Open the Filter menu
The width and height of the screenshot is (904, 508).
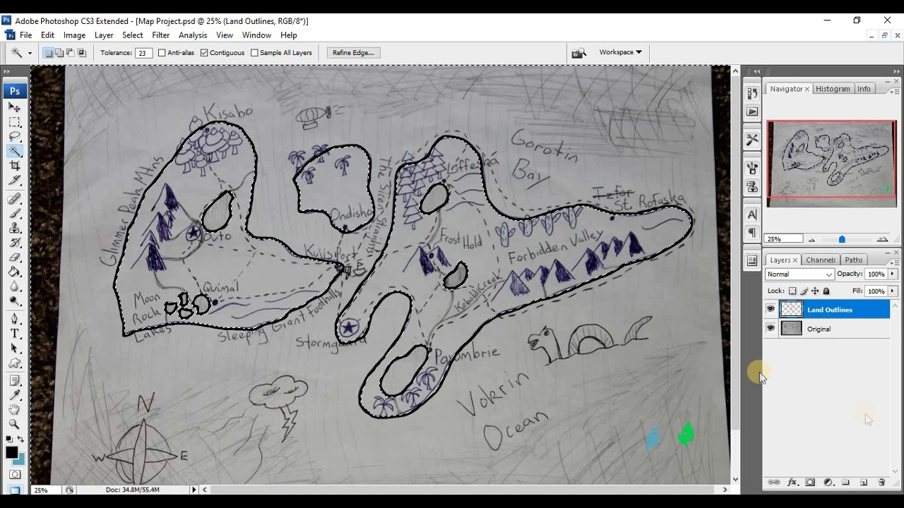(x=160, y=35)
